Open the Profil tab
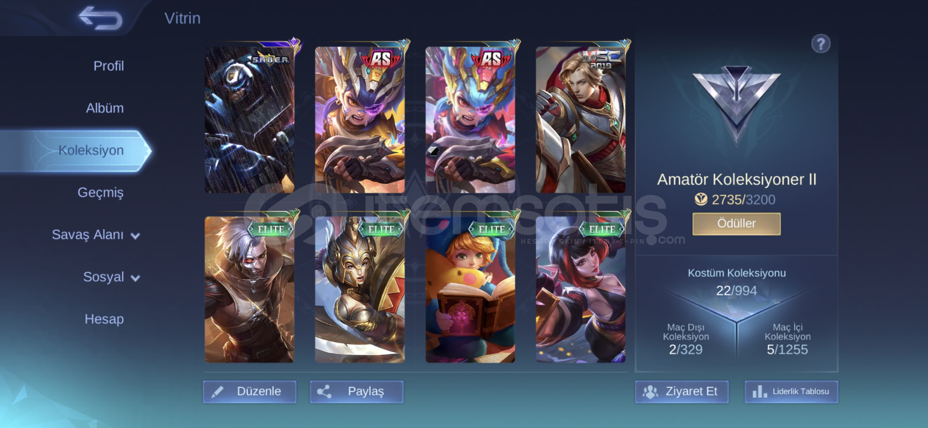The image size is (928, 428). click(x=109, y=66)
